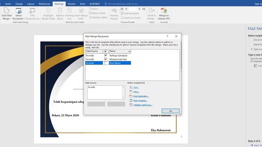
Task: Go to first record arrow
Action: tap(122, 9)
